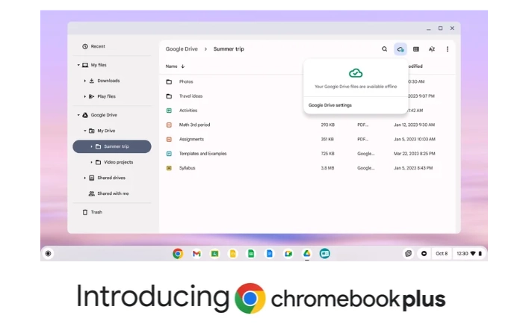The image size is (523, 336).
Task: Select the Syllabus file row
Action: [x=307, y=168]
